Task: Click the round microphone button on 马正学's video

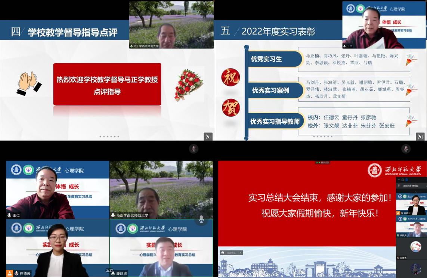Action: pyautogui.click(x=201, y=219)
